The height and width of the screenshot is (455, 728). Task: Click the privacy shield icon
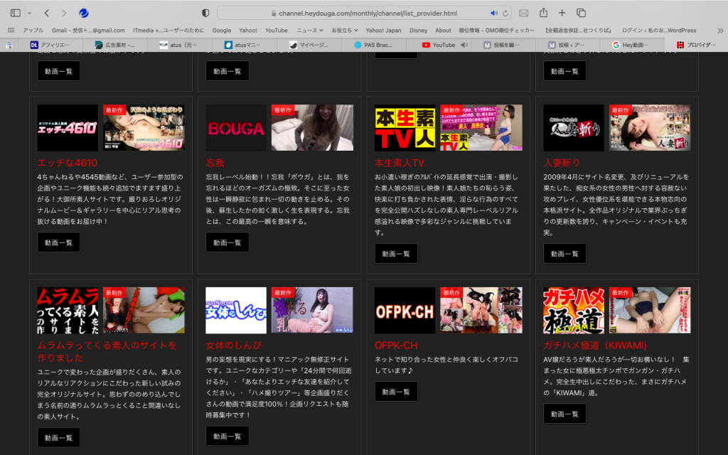[x=205, y=13]
